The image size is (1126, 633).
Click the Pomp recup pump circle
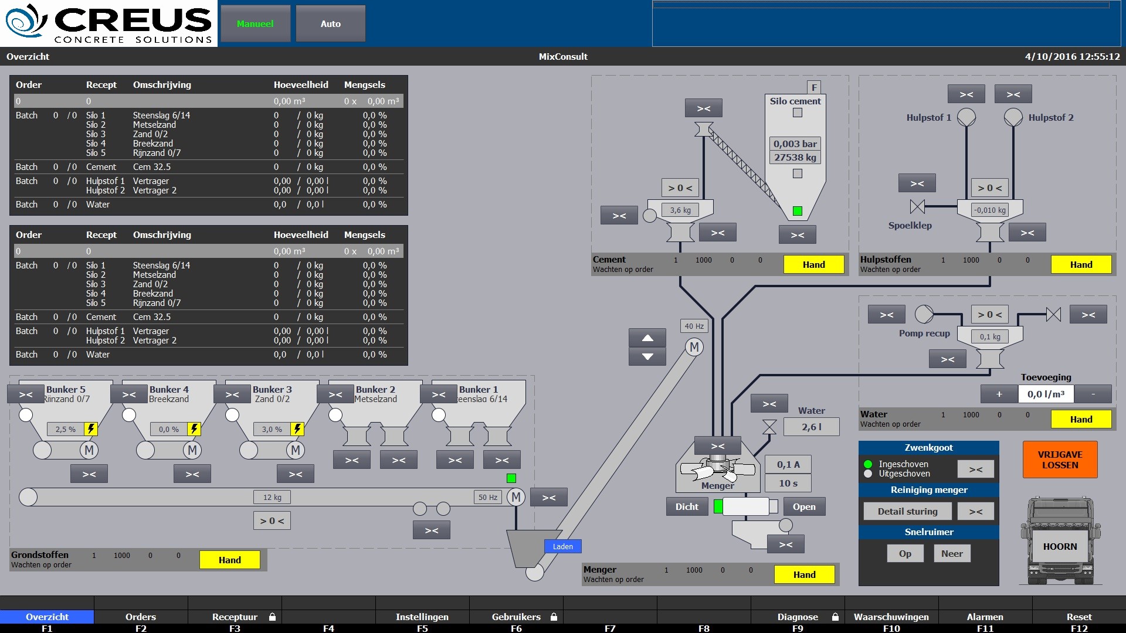click(924, 314)
